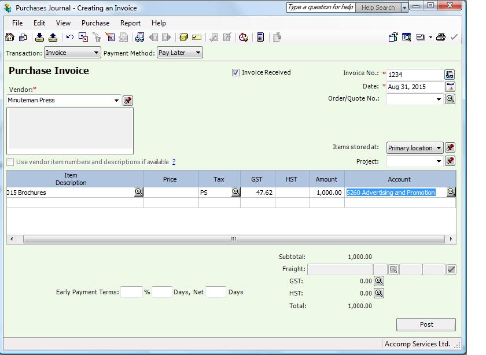
Task: Click the Net days field
Action: pos(216,292)
